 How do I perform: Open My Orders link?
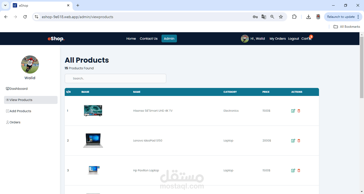click(278, 39)
